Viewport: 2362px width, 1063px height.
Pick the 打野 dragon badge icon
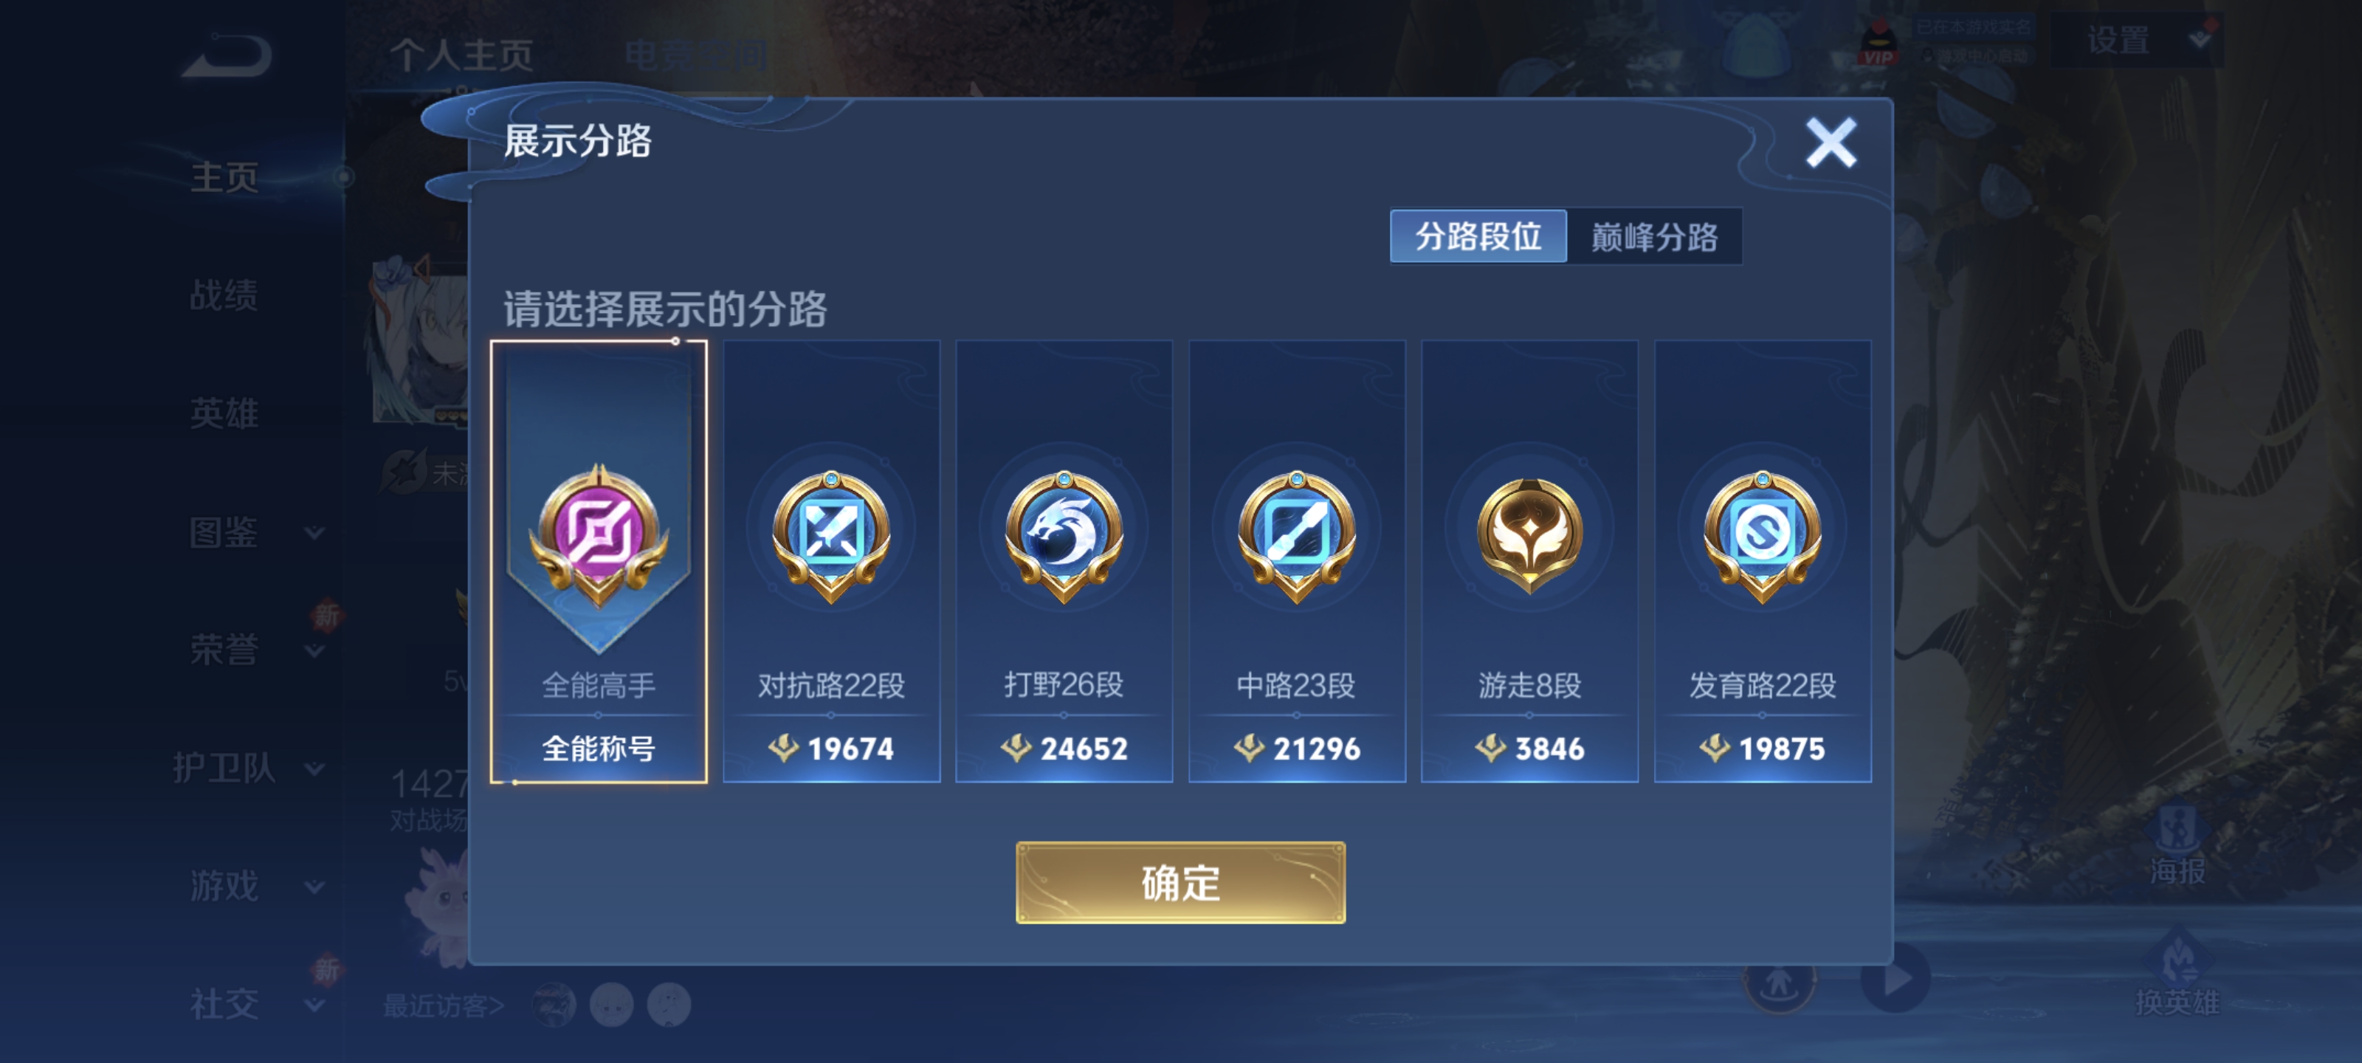1064,534
